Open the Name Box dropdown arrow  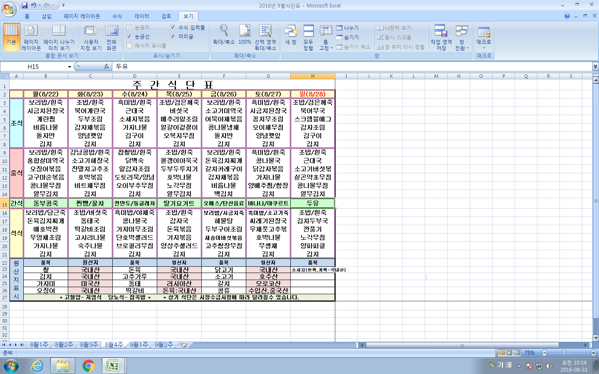point(69,67)
